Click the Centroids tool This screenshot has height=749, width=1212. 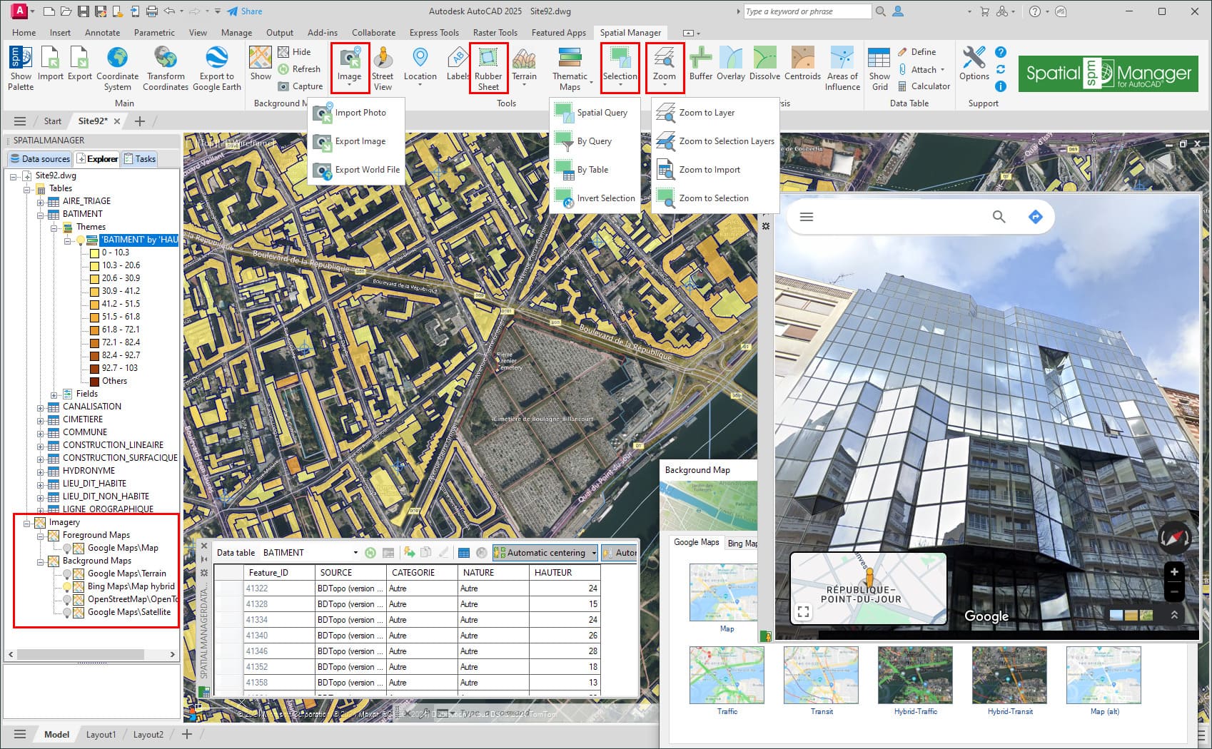802,64
